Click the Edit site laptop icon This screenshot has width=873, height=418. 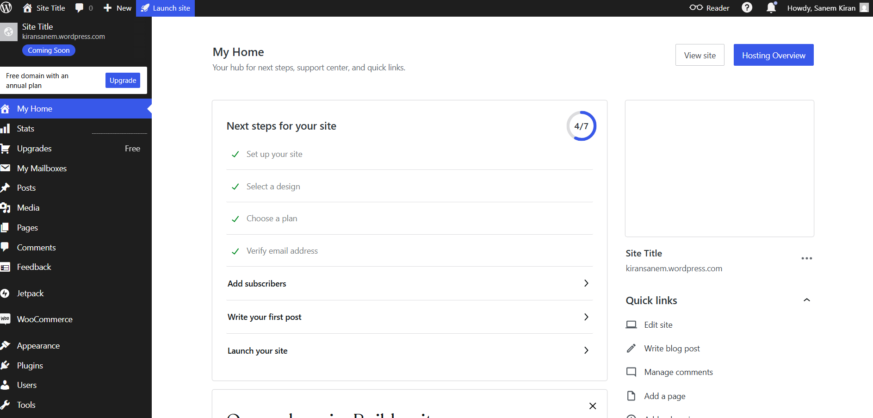(631, 324)
